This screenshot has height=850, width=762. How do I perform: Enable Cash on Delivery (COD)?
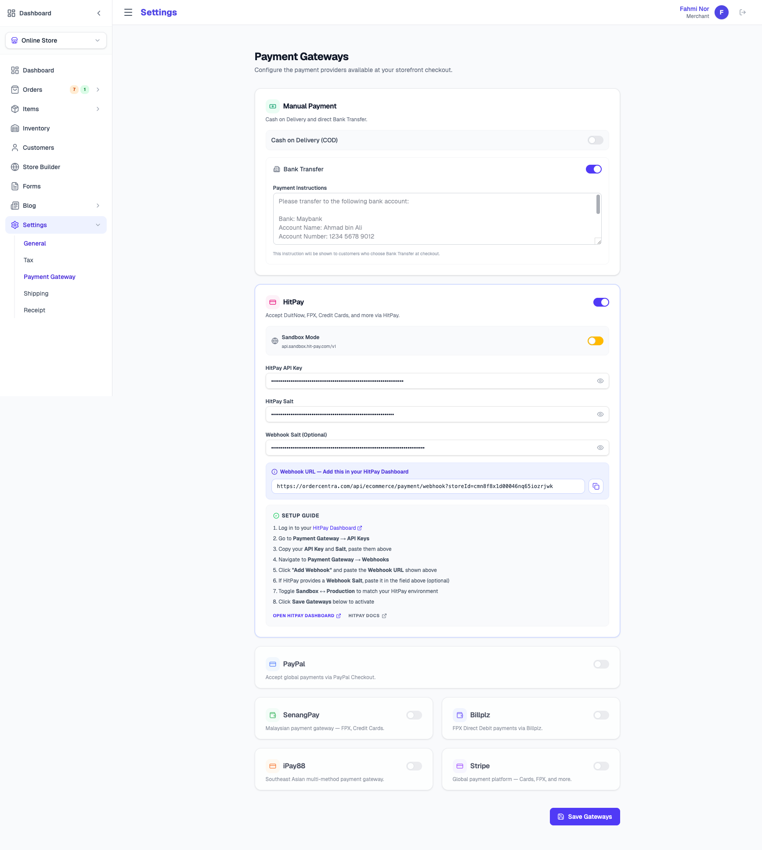pyautogui.click(x=595, y=140)
